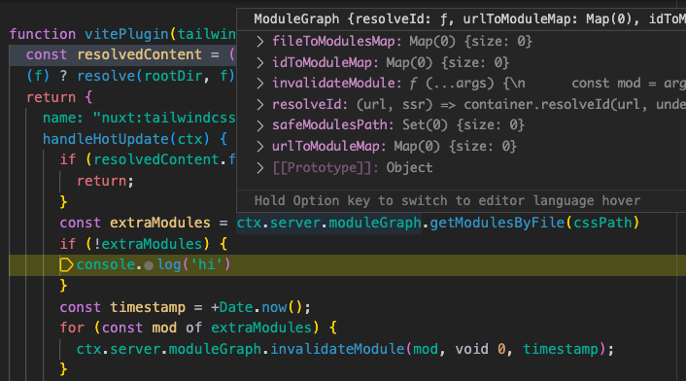Screen dimensions: 686x381
Task: Click the console object on the highlighted line
Action: click(106, 264)
